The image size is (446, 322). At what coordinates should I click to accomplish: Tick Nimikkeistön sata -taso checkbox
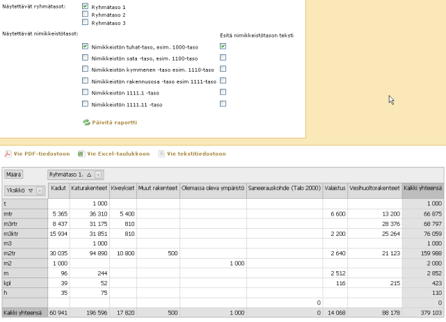point(85,58)
